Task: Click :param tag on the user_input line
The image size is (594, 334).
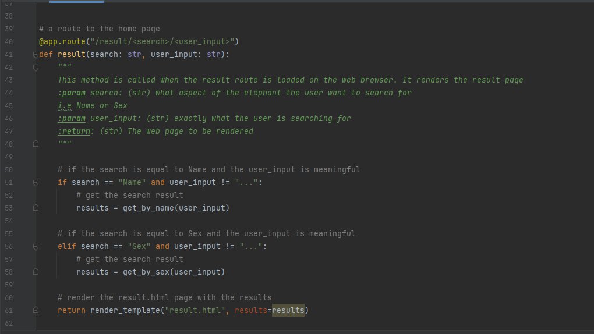Action: [72, 119]
